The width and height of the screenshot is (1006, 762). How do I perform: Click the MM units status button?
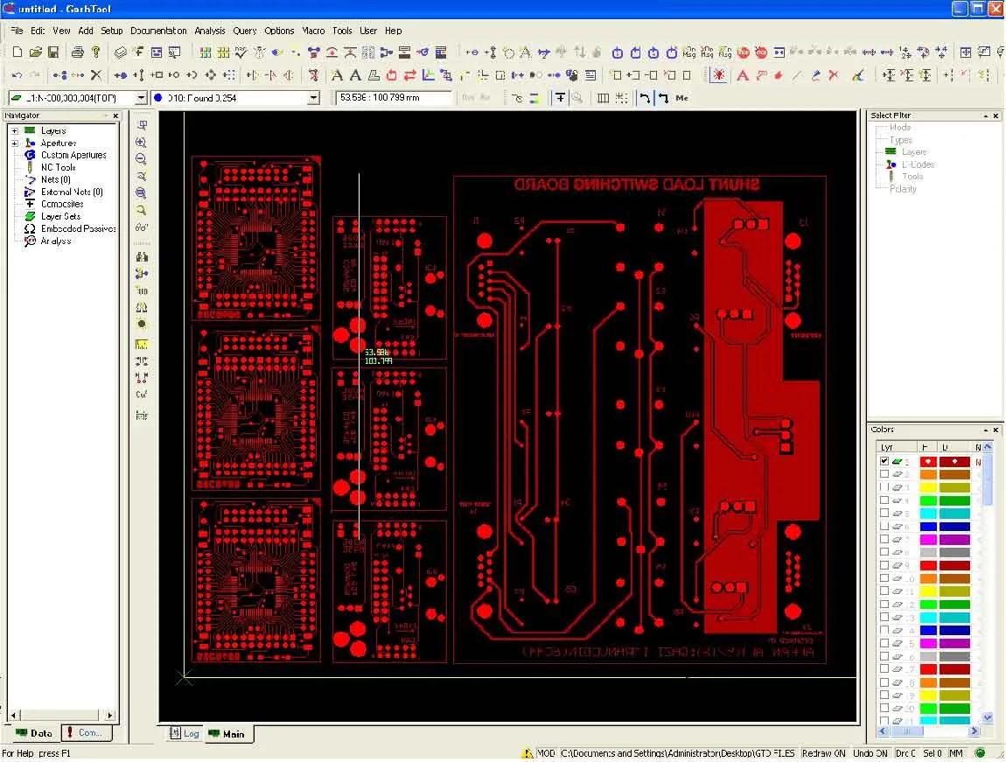[955, 753]
